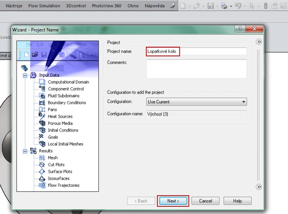This screenshot has width=288, height=214.
Task: Click the Input Data folder icon
Action: click(33, 75)
